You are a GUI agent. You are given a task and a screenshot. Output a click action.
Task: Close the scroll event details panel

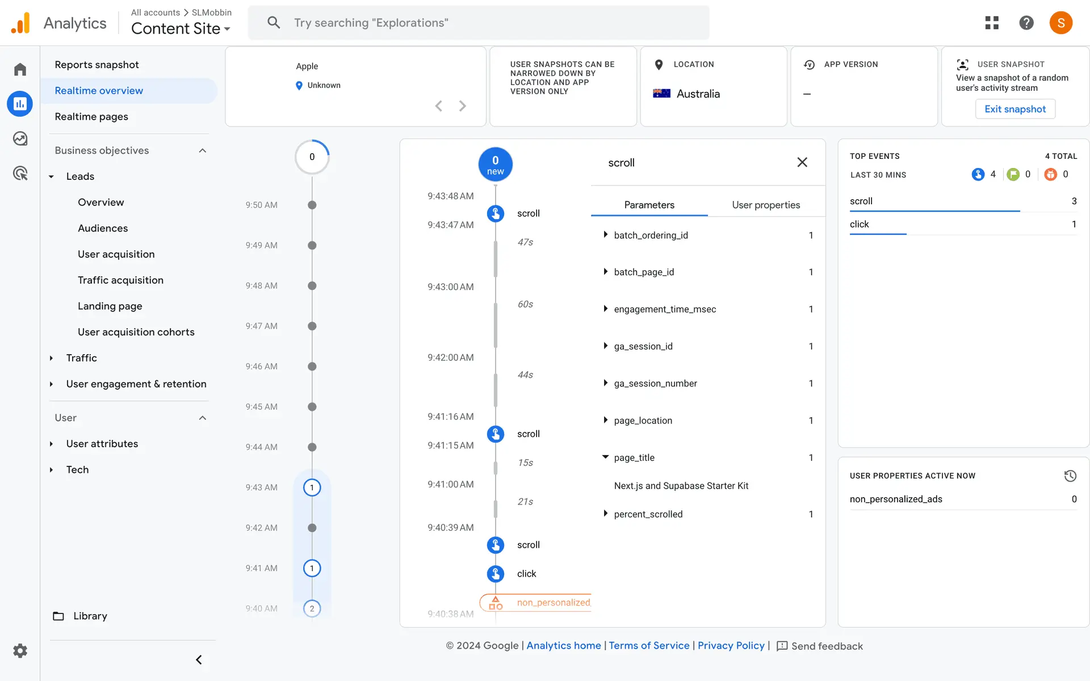tap(802, 162)
